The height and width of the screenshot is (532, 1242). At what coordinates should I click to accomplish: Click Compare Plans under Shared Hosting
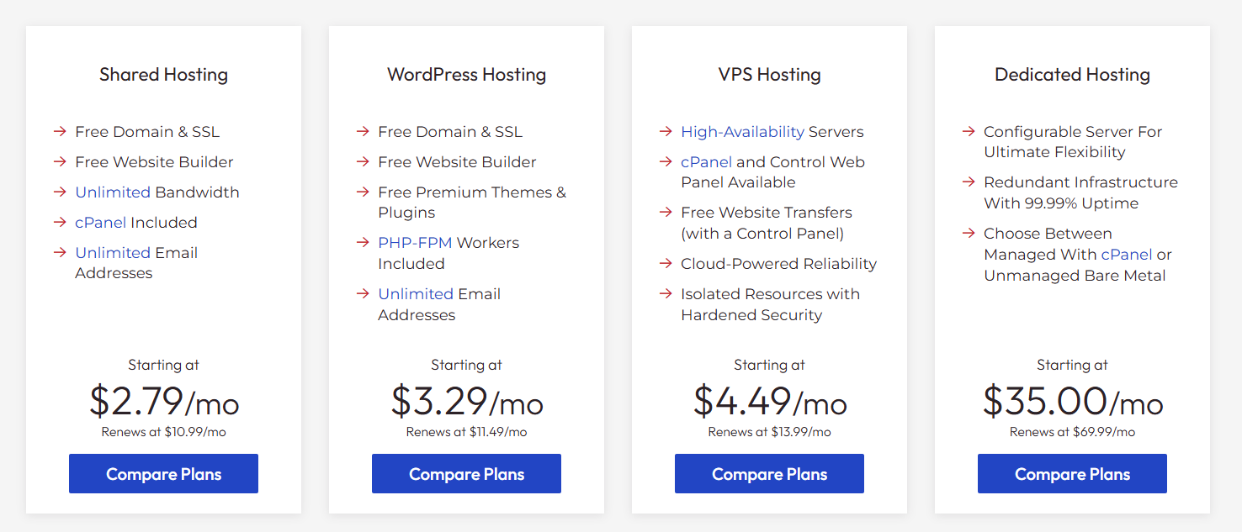tap(163, 473)
